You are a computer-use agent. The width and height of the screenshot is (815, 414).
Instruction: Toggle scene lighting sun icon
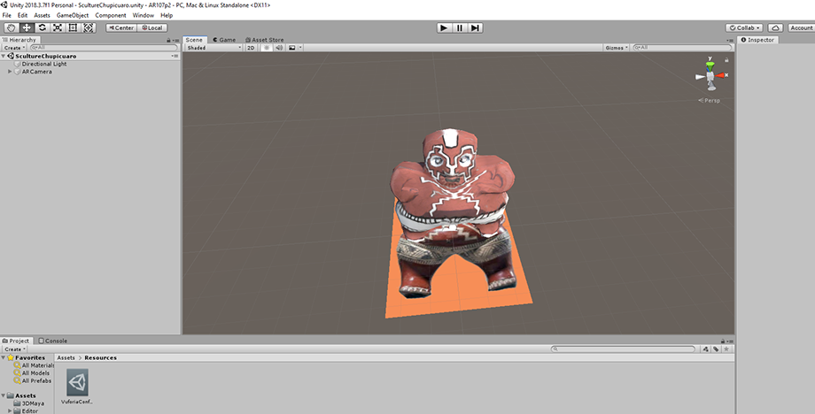click(x=265, y=48)
